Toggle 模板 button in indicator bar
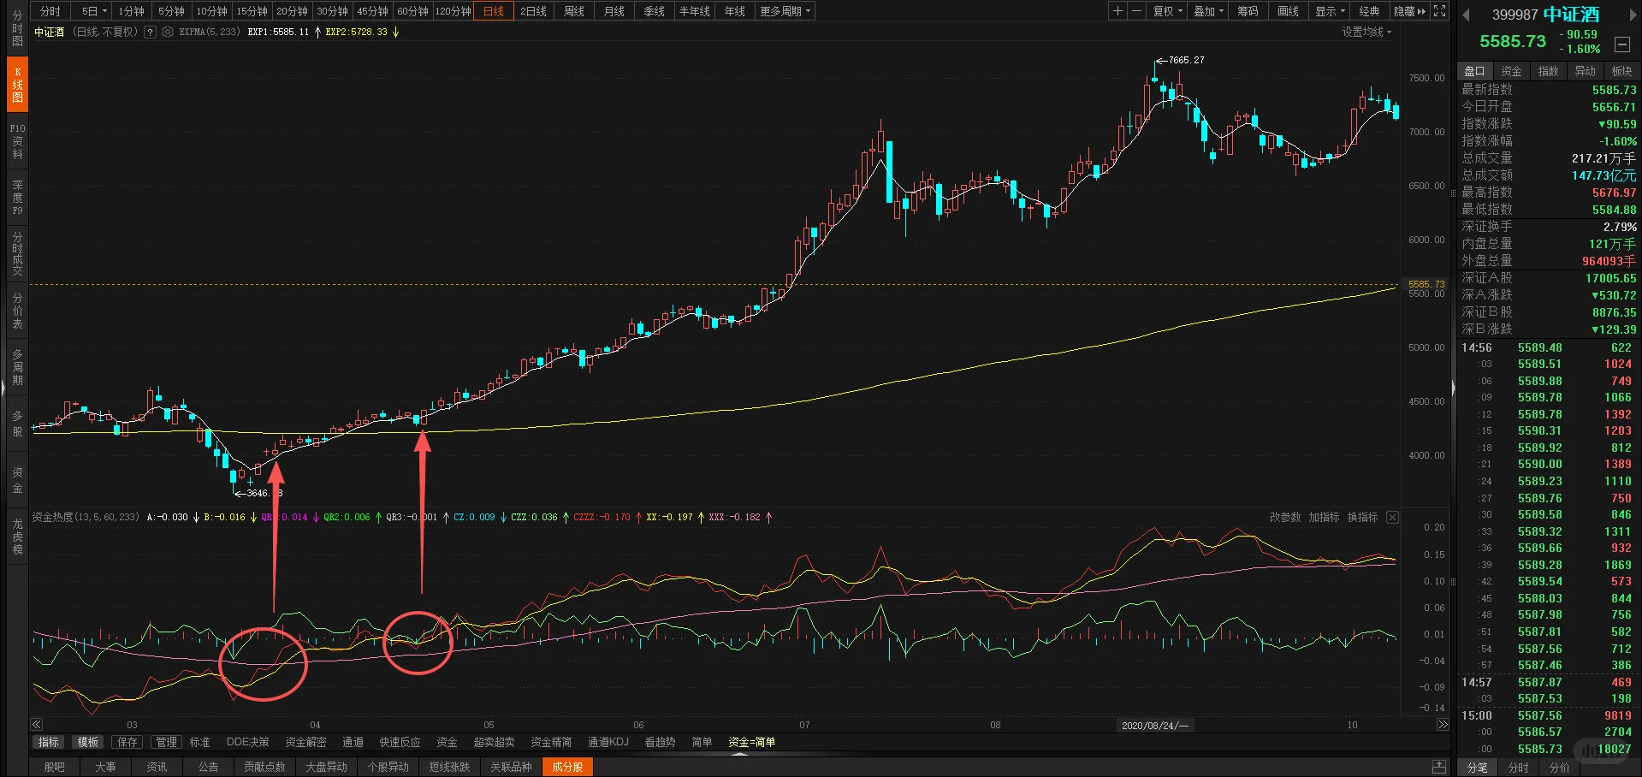Image resolution: width=1642 pixels, height=777 pixels. click(x=88, y=742)
